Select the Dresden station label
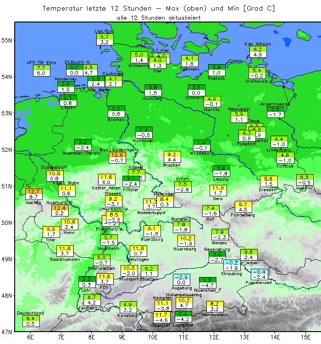 pos(267,189)
